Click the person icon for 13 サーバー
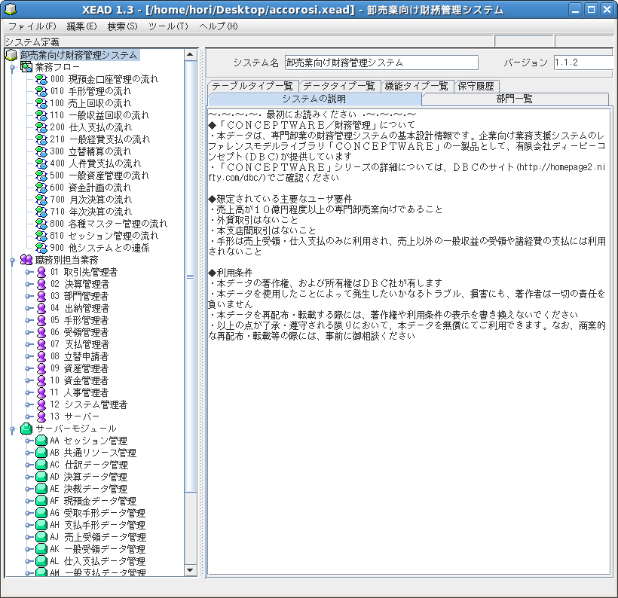This screenshot has height=598, width=618. tap(41, 416)
